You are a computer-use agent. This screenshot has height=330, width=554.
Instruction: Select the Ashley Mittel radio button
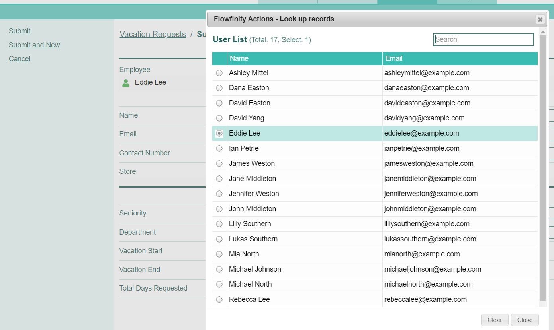pyautogui.click(x=219, y=73)
